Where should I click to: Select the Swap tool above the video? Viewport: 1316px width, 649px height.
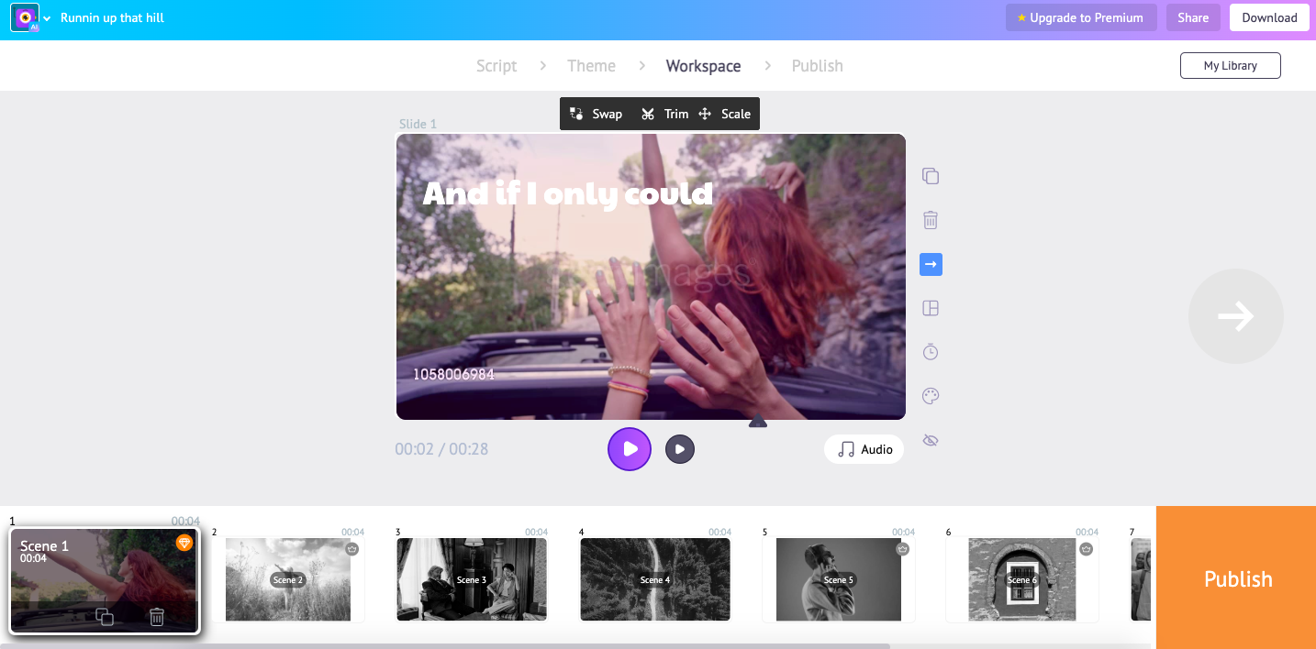pyautogui.click(x=597, y=113)
